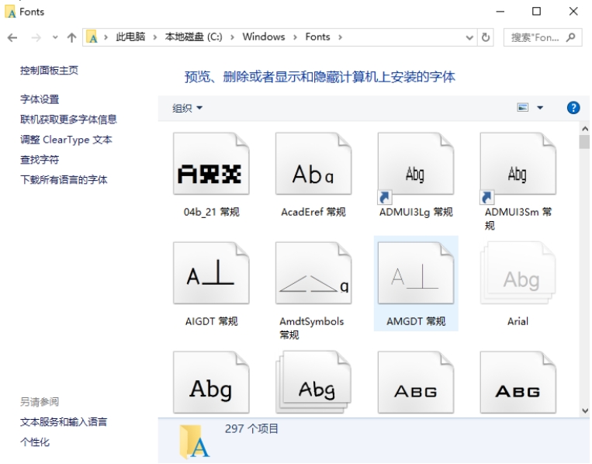Click the Fonts icon in the title bar
Image resolution: width=592 pixels, height=464 pixels.
tap(11, 12)
